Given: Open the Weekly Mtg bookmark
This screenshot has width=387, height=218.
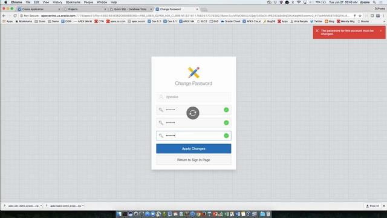Looking at the screenshot, I should 345,21.
